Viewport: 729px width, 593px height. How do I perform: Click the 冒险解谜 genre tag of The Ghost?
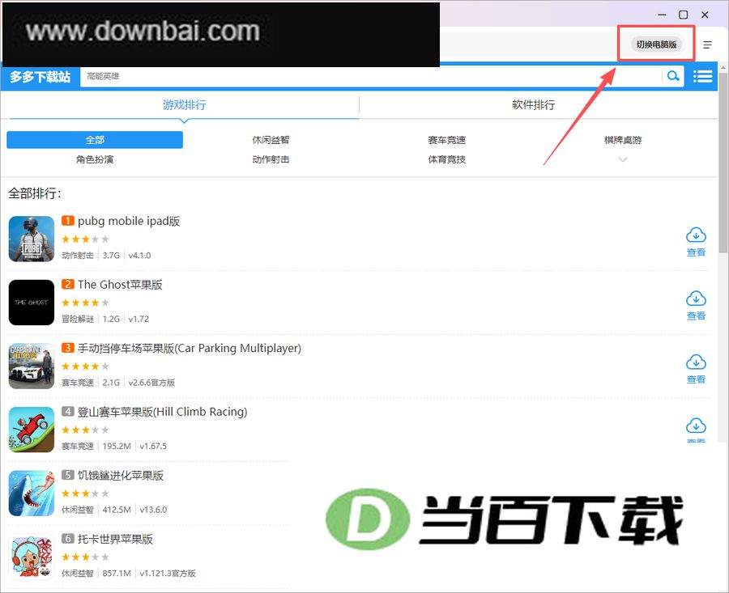(78, 319)
